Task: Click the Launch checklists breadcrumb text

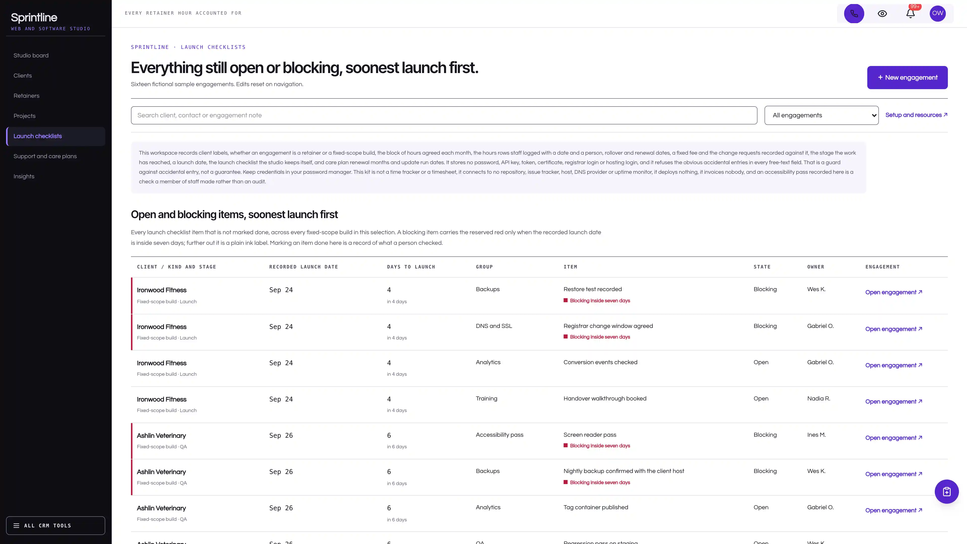Action: (x=213, y=47)
